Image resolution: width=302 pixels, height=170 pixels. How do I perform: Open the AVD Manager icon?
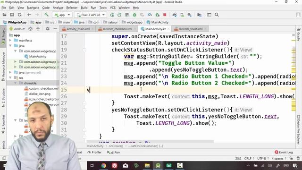point(182,15)
